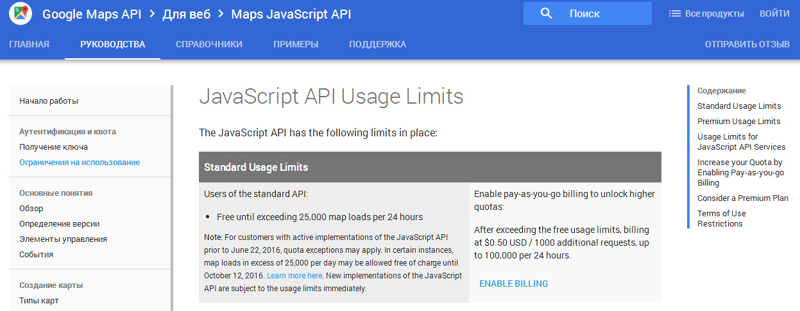Open 'Определение версии' sidebar item
The width and height of the screenshot is (800, 311).
[60, 223]
